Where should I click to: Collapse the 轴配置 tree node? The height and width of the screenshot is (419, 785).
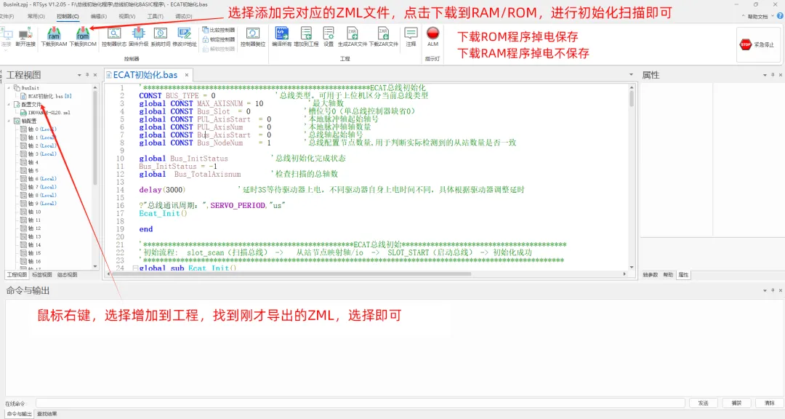coord(9,121)
